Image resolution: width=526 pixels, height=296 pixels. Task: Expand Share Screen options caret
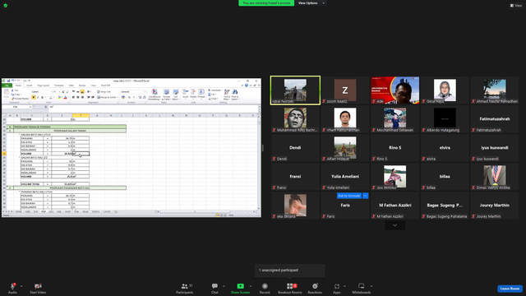(x=251, y=286)
